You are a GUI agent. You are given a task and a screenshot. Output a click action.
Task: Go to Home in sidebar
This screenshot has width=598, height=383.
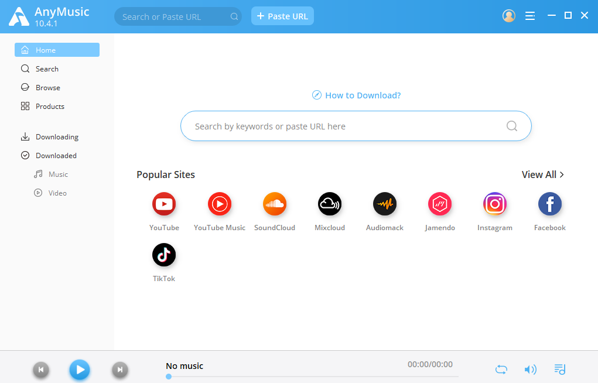[57, 50]
